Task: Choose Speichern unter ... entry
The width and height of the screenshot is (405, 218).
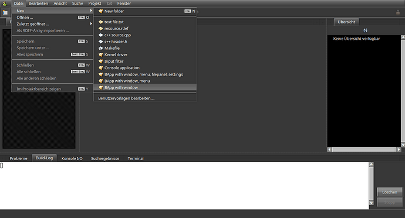Action: (52, 48)
